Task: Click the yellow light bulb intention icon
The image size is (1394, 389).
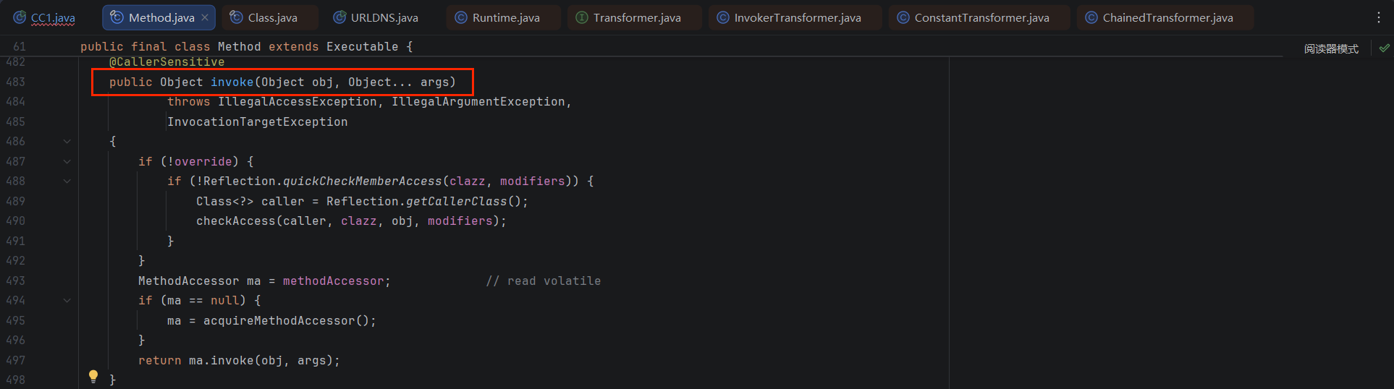Action: tap(93, 376)
